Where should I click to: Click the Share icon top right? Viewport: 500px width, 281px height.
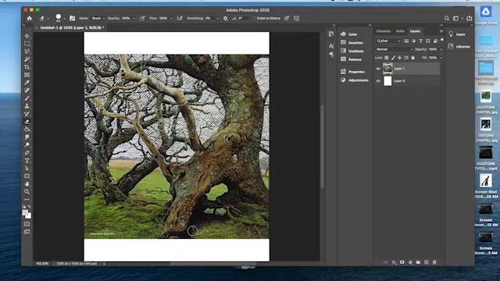(x=470, y=19)
